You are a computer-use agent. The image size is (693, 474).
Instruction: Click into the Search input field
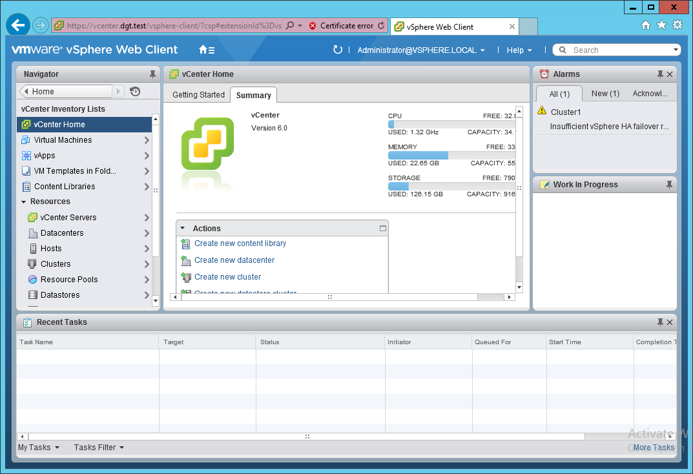pos(621,50)
